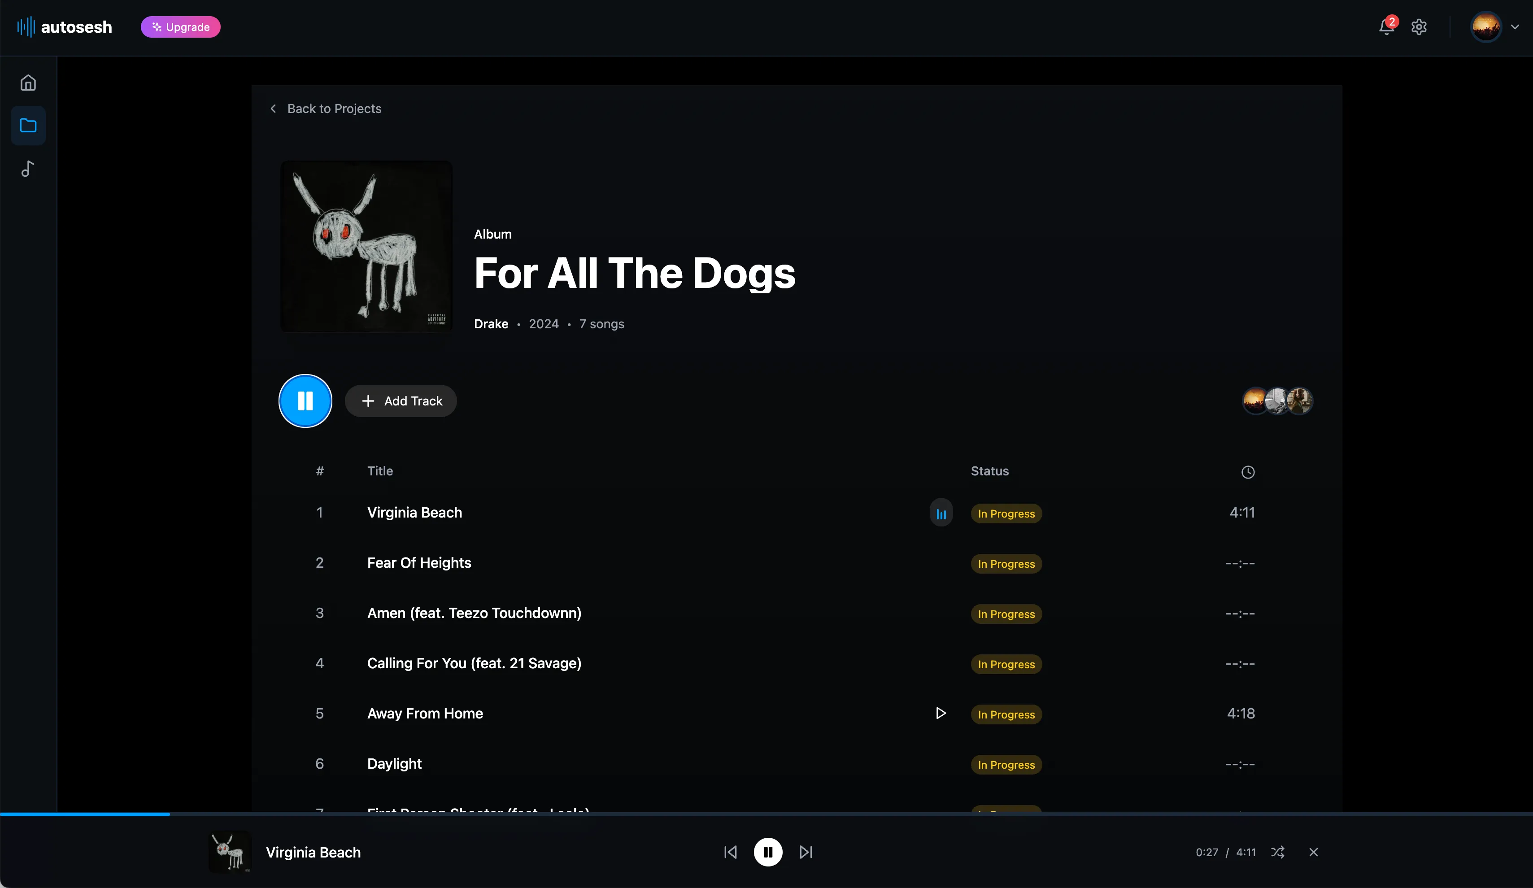Open In Progress status for Away From Home

1006,714
